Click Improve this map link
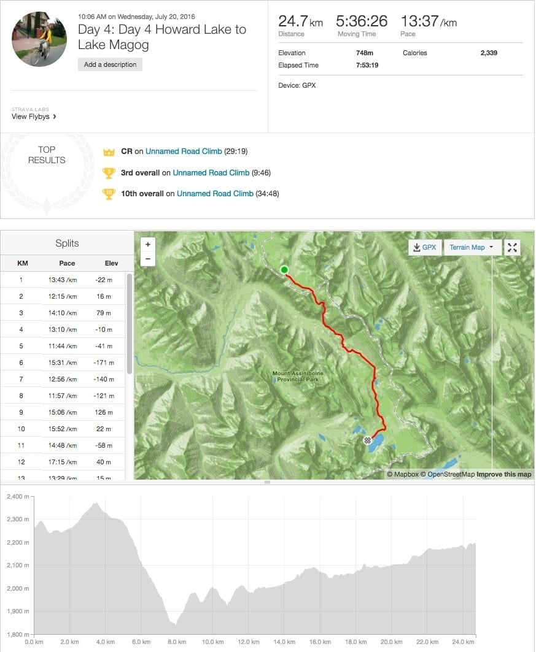The height and width of the screenshot is (652, 536). click(x=504, y=474)
